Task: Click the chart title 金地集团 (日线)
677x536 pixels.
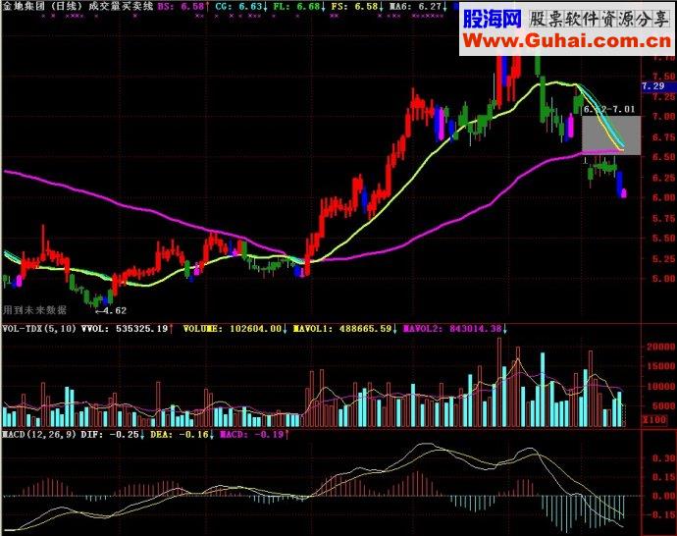Action: tap(42, 7)
